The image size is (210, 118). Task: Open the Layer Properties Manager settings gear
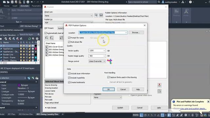(37, 39)
